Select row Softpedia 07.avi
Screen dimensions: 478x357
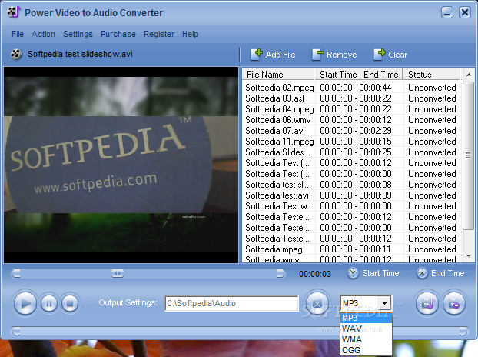pyautogui.click(x=351, y=131)
